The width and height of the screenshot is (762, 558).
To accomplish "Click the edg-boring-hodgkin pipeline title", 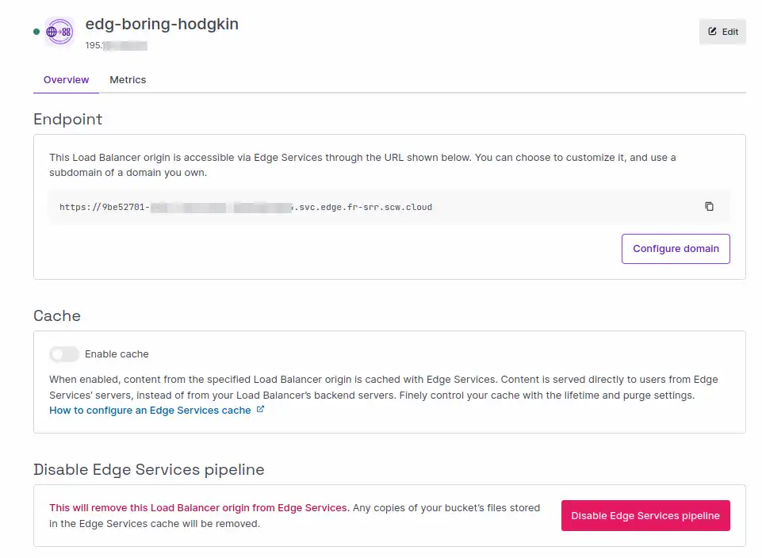I will pos(162,24).
